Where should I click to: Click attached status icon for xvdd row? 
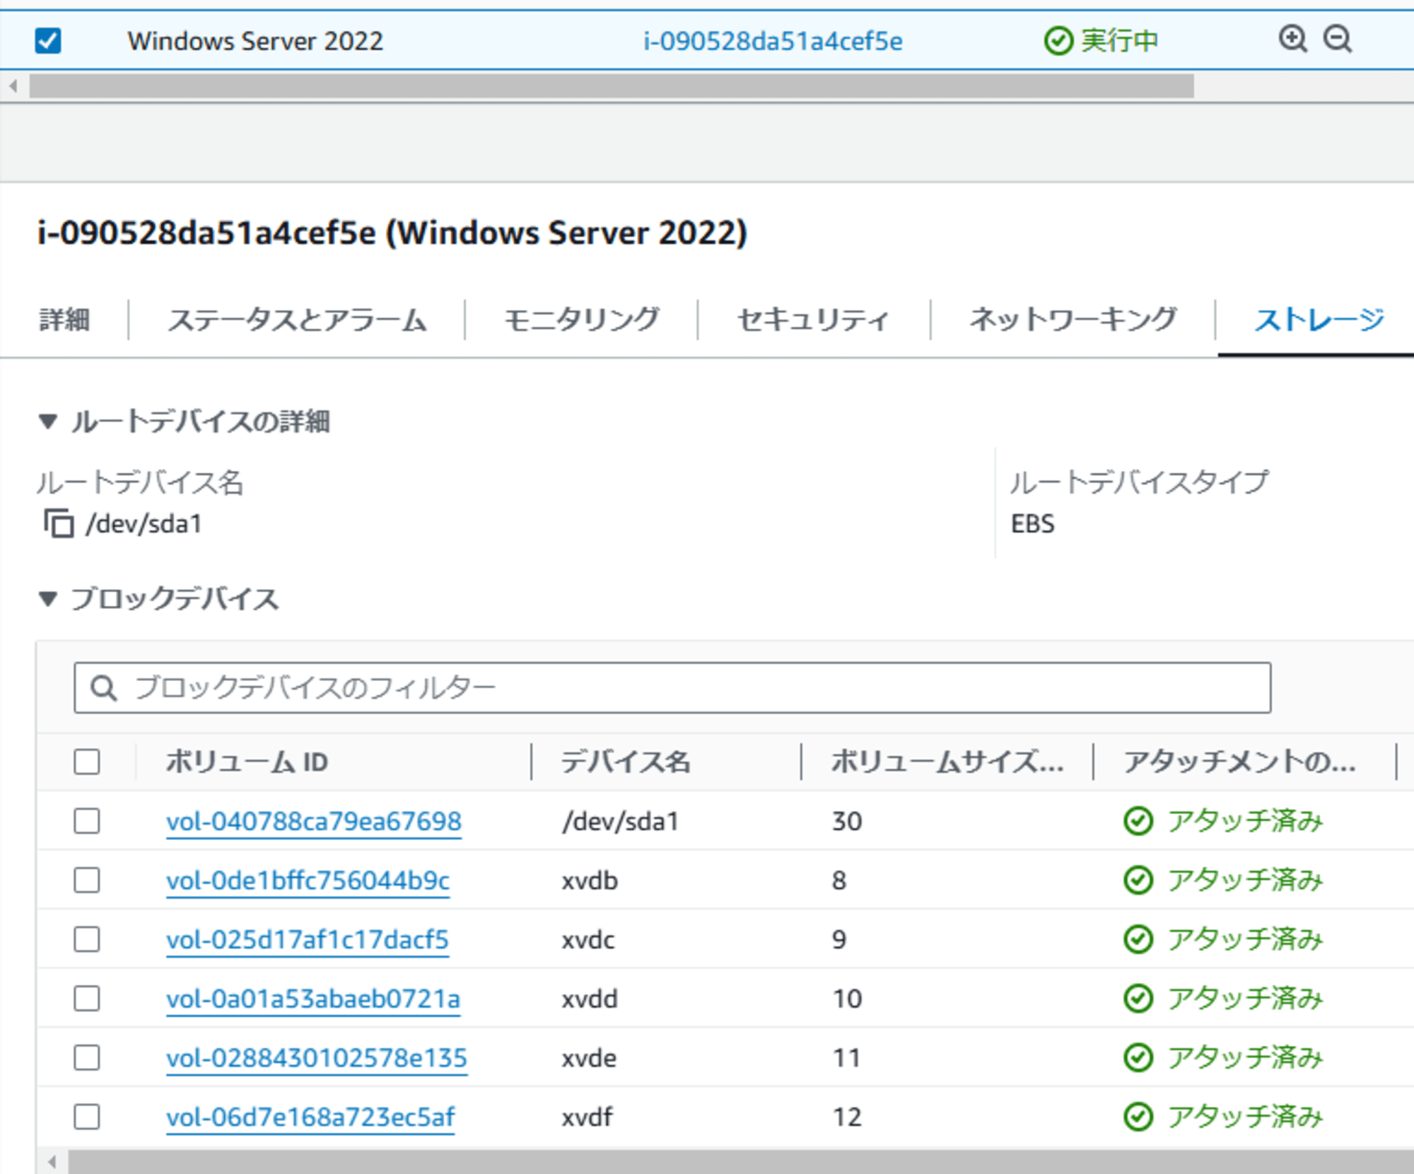coord(1138,999)
